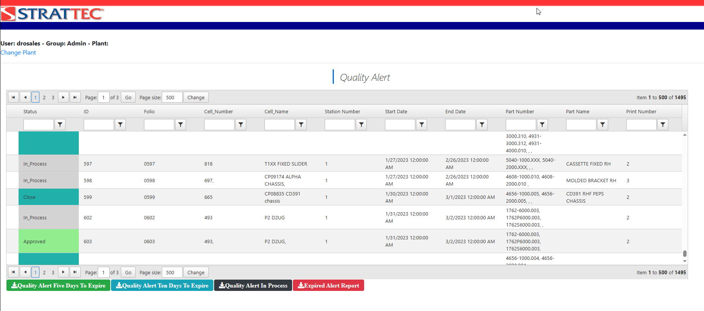Viewport: 704px width, 311px height.
Task: Click the ID filter text field
Action: (99, 125)
